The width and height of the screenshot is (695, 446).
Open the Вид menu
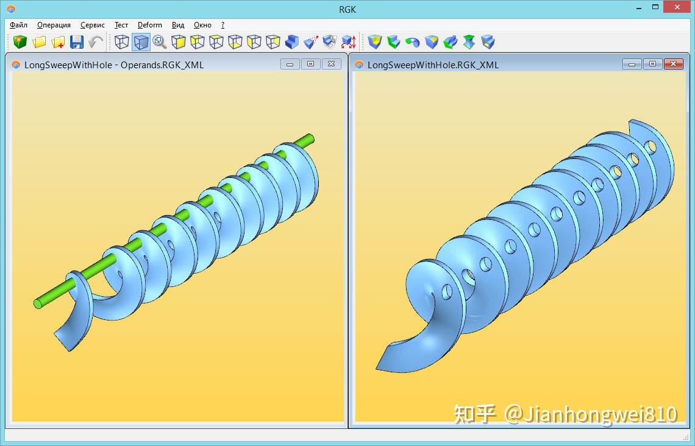tap(177, 25)
